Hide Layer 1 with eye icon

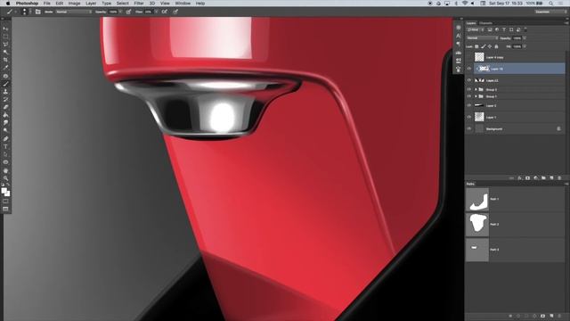click(469, 117)
